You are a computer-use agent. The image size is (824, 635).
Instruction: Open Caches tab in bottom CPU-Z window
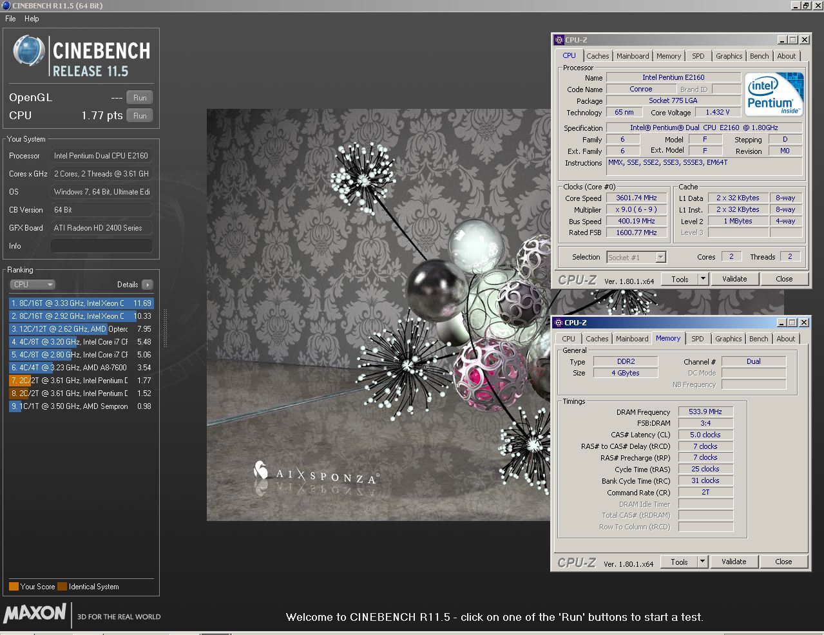click(x=597, y=339)
